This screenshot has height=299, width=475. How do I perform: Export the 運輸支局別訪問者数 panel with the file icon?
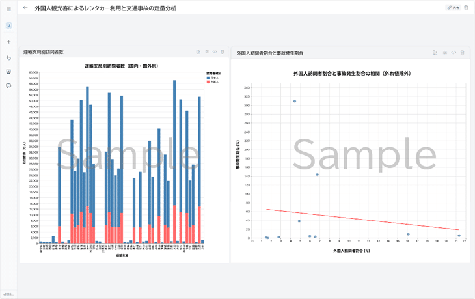tap(198, 52)
